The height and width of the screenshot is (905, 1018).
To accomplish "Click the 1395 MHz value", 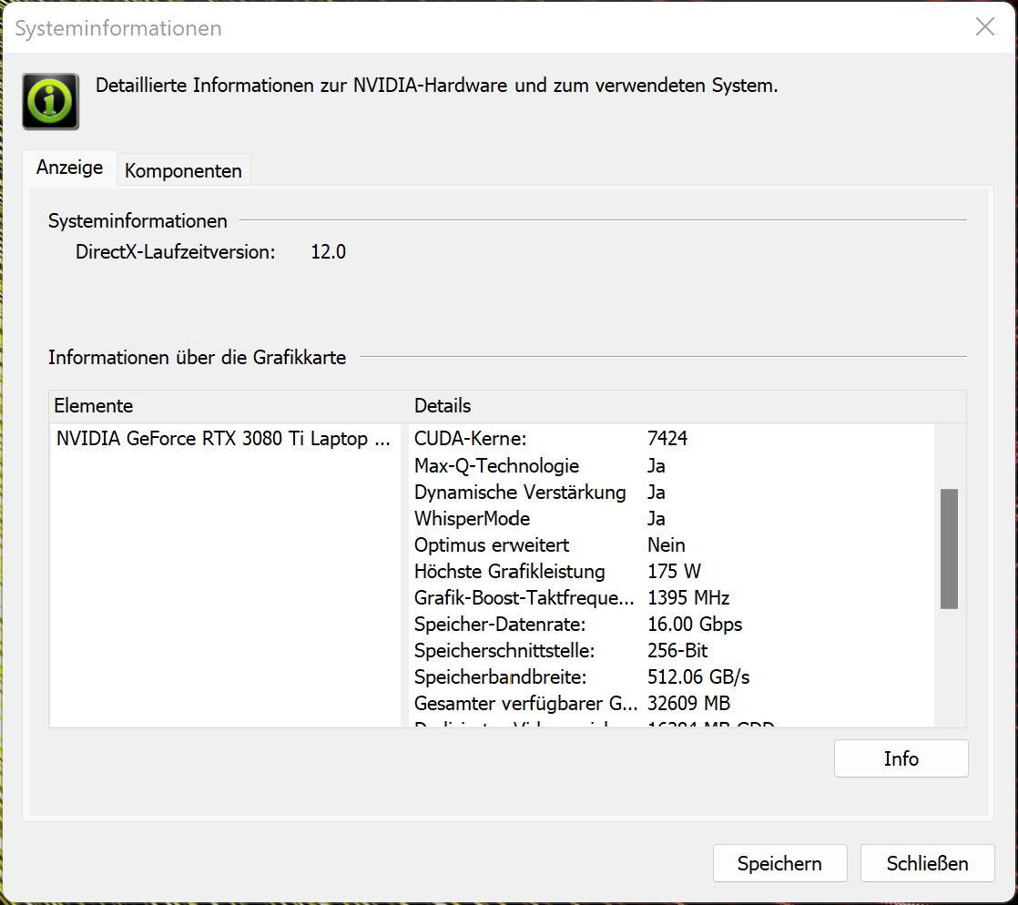I will (688, 597).
